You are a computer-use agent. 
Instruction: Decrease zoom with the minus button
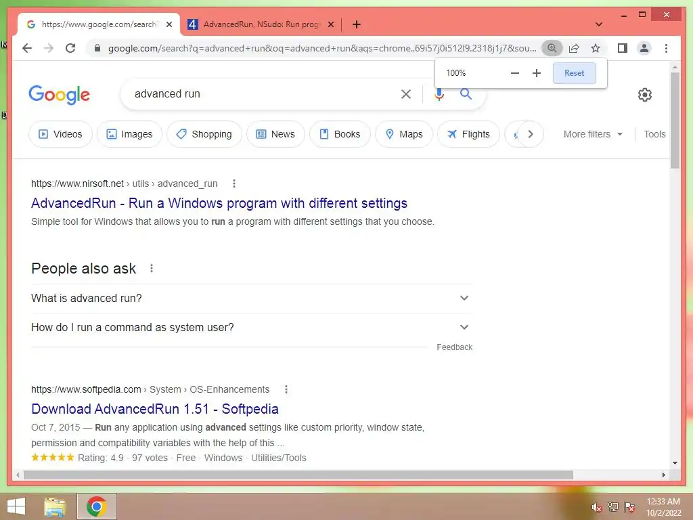click(x=515, y=73)
